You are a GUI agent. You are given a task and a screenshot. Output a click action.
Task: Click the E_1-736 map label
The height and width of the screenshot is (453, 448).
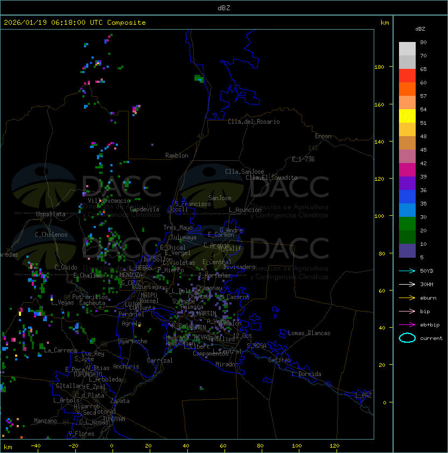tap(303, 159)
